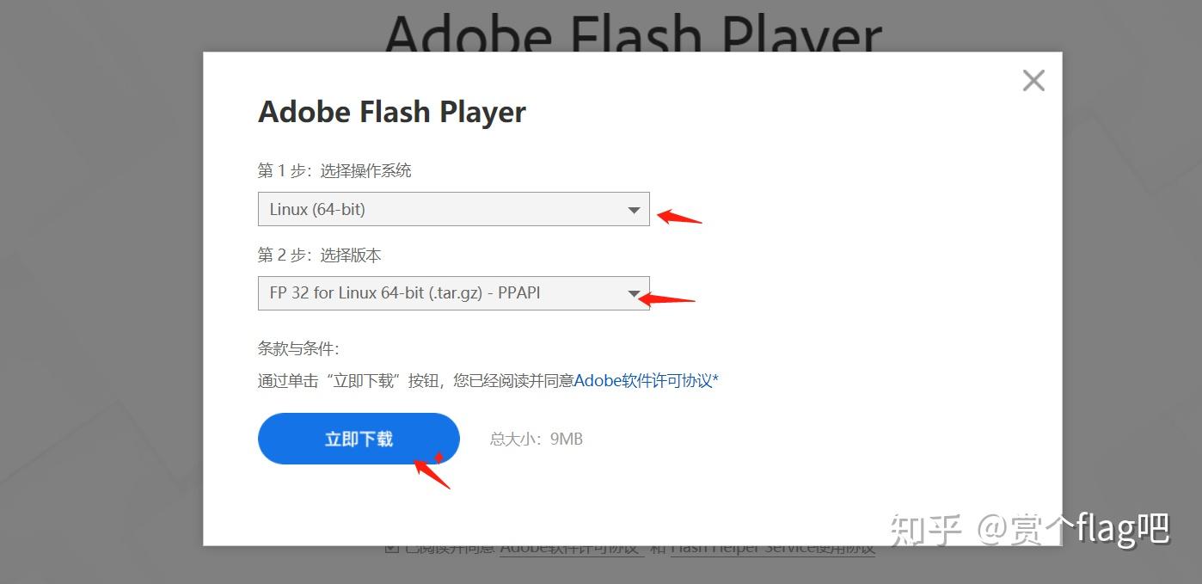
Task: Click the red arrow beside the version dropdown
Action: coord(666,298)
